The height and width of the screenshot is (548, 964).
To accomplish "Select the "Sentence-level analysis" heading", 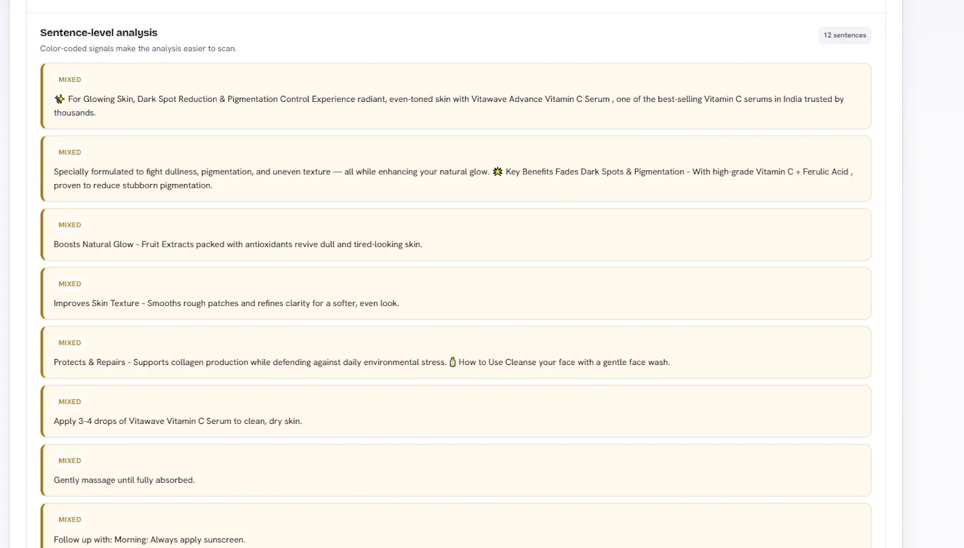I will (x=99, y=33).
